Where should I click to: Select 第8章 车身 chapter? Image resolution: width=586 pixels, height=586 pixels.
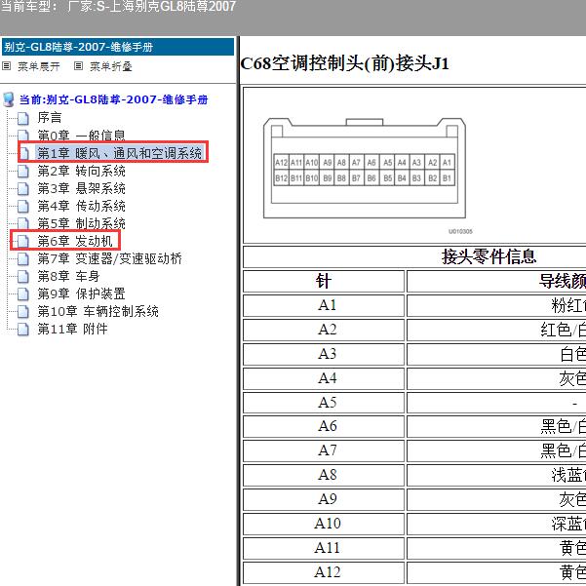(69, 276)
